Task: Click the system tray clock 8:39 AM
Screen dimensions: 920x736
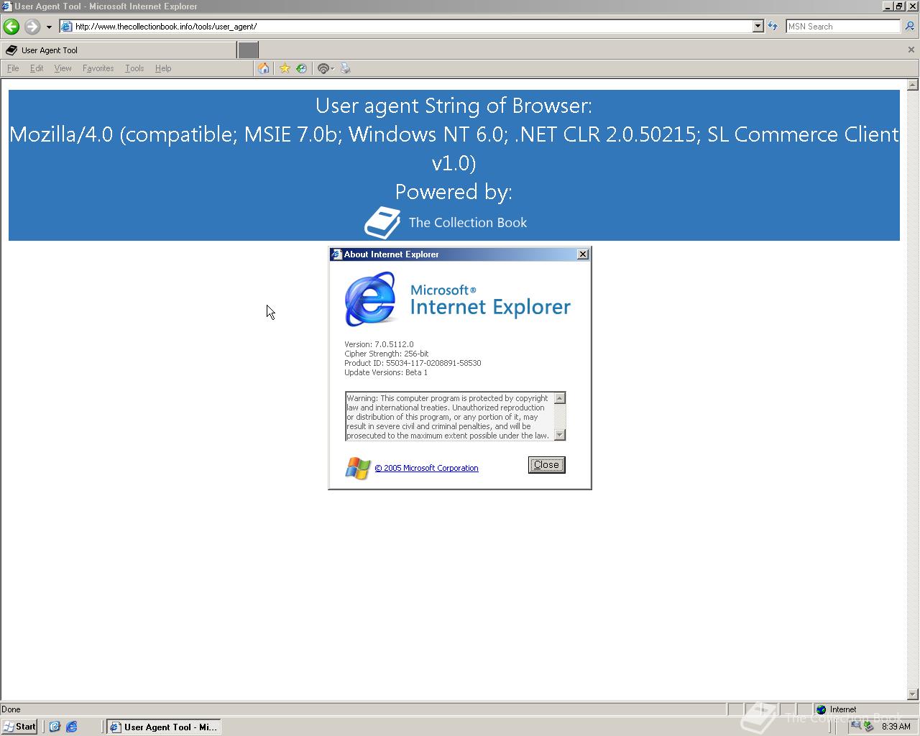Action: [896, 727]
